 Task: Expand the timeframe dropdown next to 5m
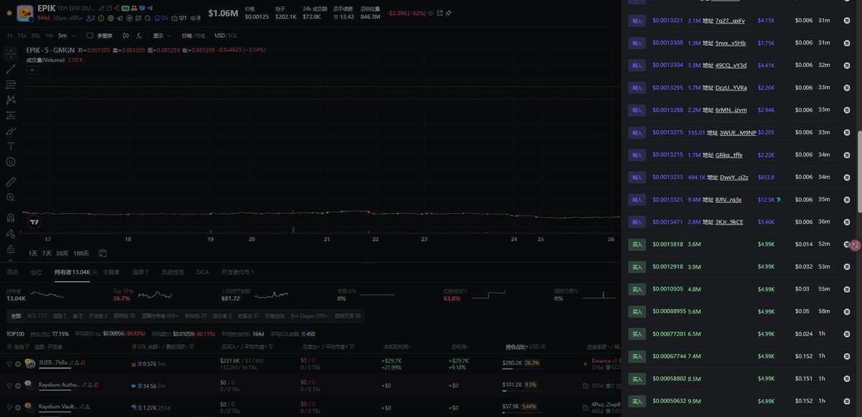point(73,35)
